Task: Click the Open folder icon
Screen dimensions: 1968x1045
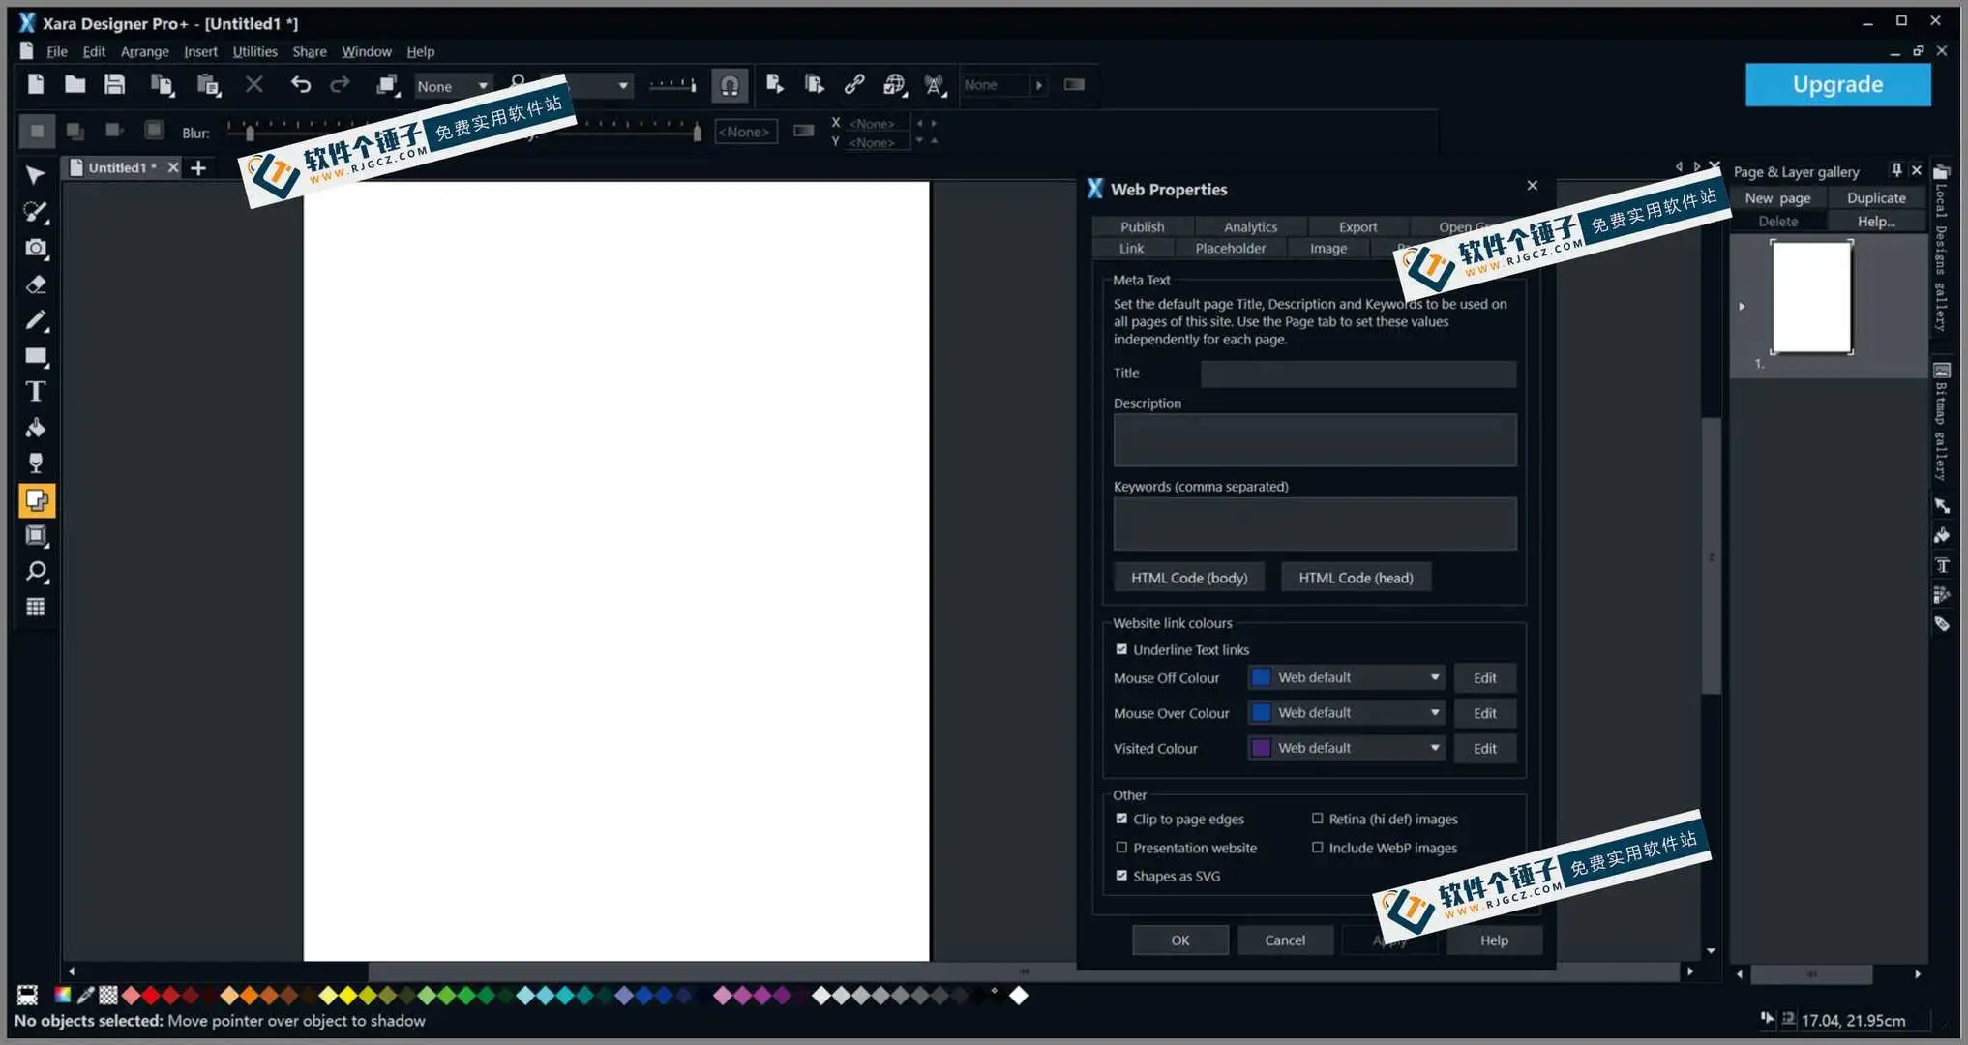Action: pos(75,84)
